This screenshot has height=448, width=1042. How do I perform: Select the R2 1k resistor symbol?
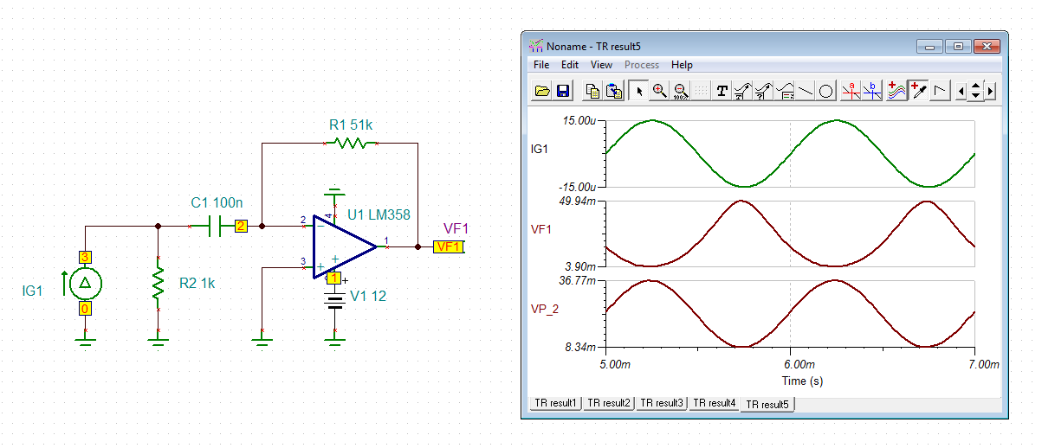coord(158,285)
